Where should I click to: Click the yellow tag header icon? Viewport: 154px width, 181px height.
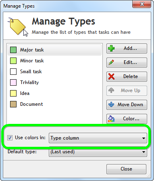18,27
